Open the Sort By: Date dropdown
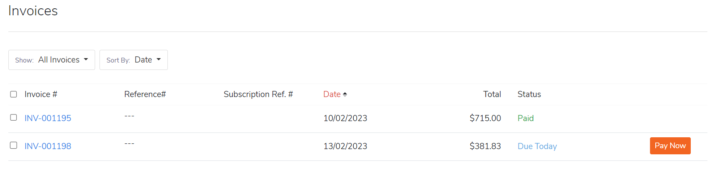Image resolution: width=721 pixels, height=174 pixels. pos(134,60)
